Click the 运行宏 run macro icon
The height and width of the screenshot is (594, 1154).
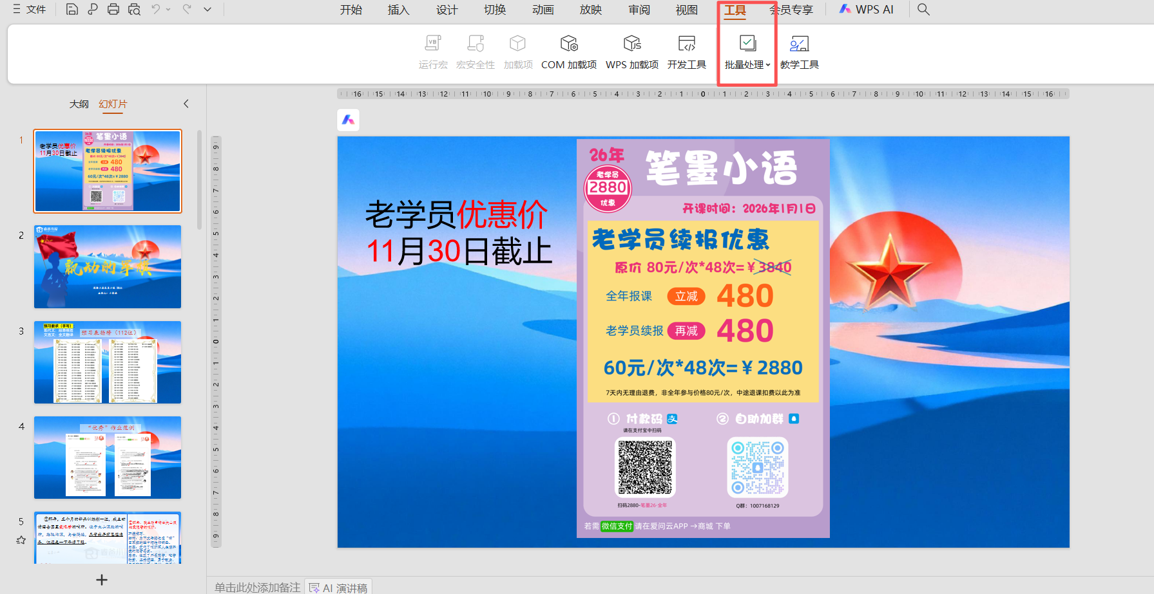coord(433,52)
